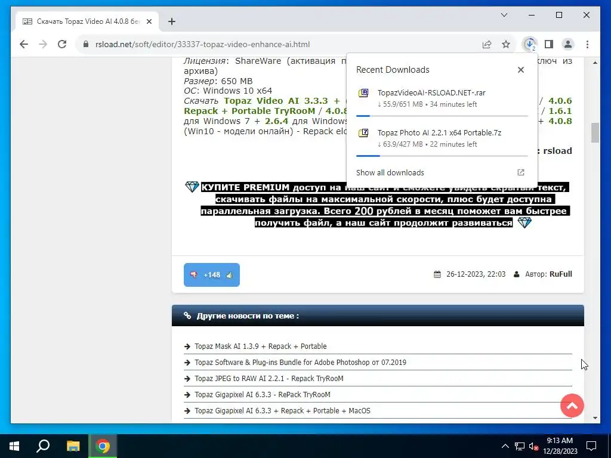Click the external link icon beside Show all downloads
This screenshot has width=611, height=458.
click(x=520, y=172)
